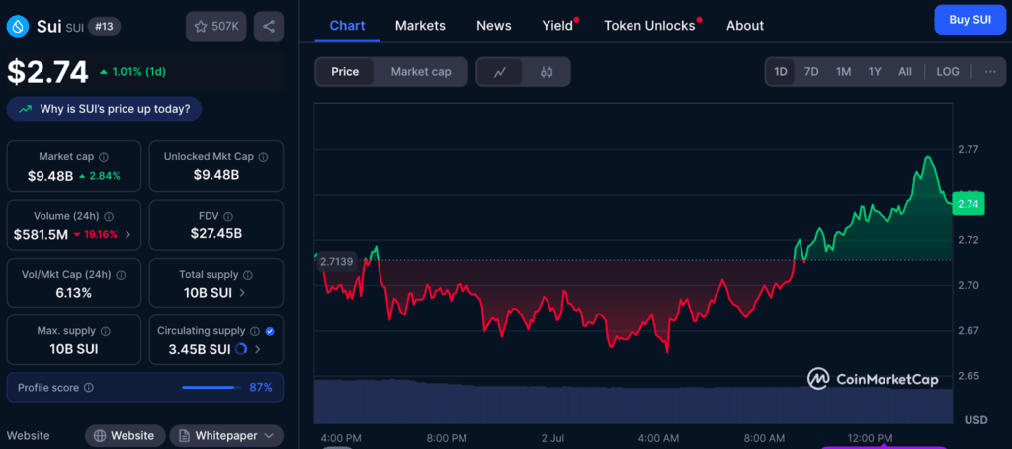Open the About tab
The width and height of the screenshot is (1012, 449).
click(745, 25)
